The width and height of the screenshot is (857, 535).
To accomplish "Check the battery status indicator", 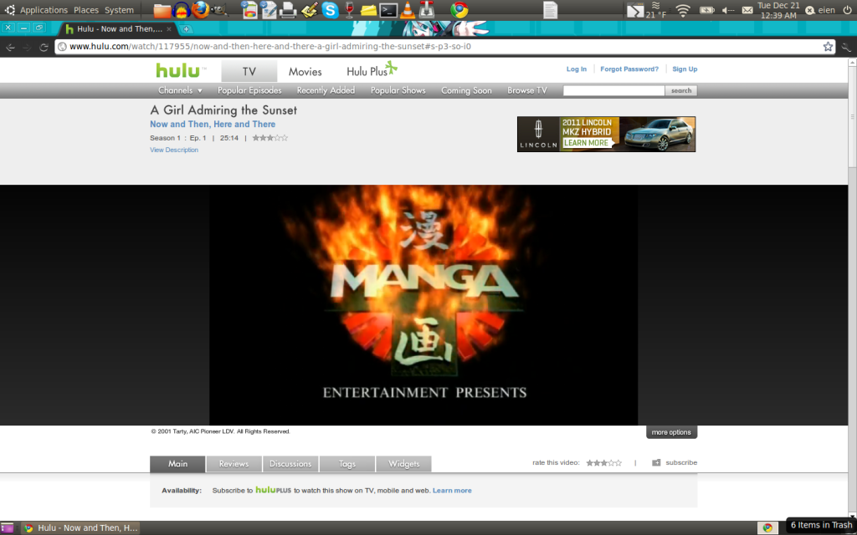I will point(706,10).
